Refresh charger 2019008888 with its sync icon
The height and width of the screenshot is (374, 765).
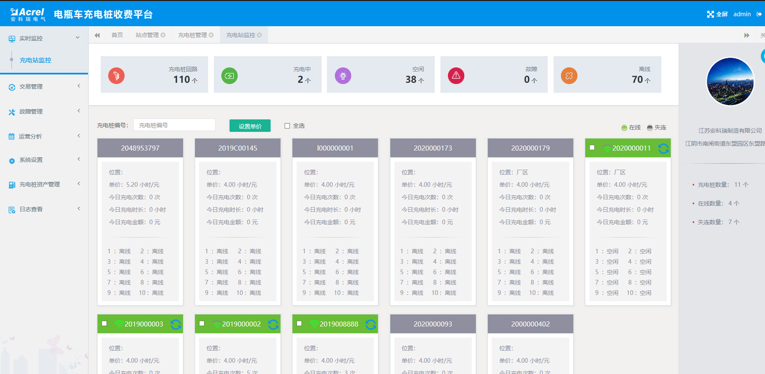tap(371, 325)
